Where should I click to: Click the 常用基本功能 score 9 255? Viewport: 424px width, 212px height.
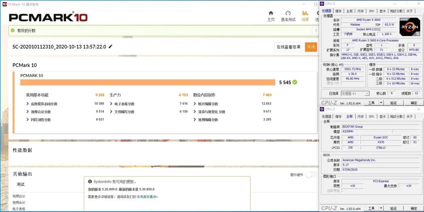pyautogui.click(x=100, y=95)
